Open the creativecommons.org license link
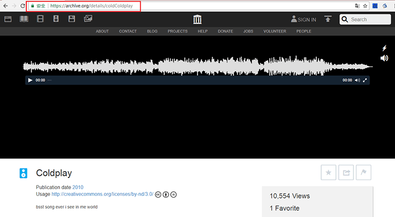395x217 pixels. pos(102,194)
